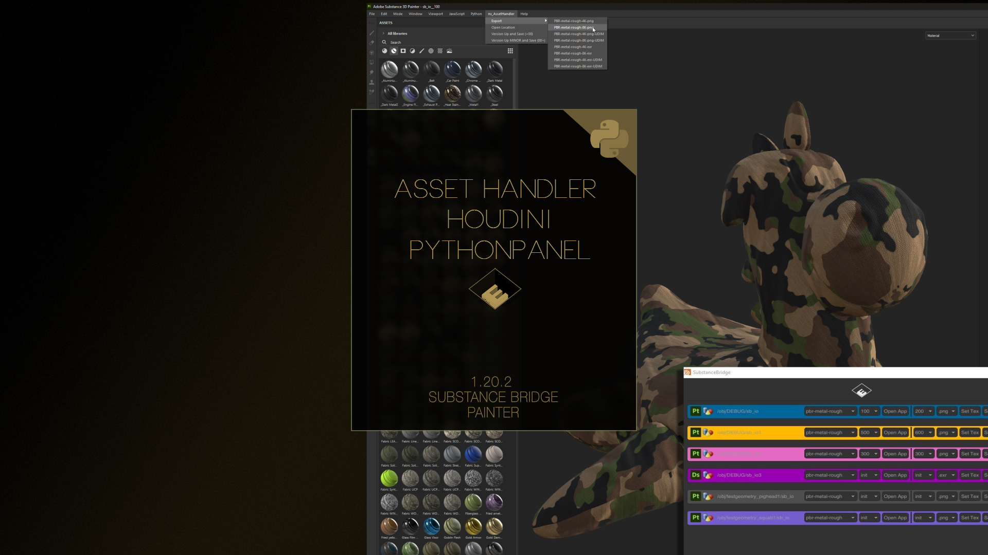The width and height of the screenshot is (988, 555).
Task: Click the Pt badge on the /obj/DEBUG/sb_io row
Action: tap(696, 411)
